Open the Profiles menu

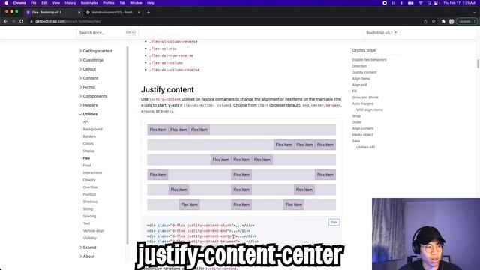tap(108, 3)
